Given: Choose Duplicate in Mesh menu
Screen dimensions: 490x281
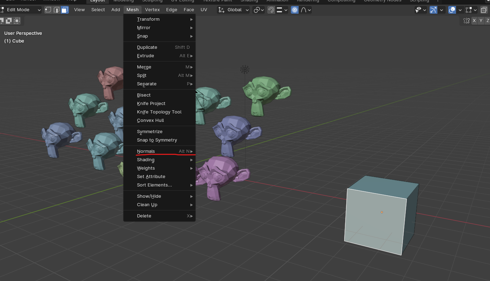Looking at the screenshot, I should tap(159, 47).
